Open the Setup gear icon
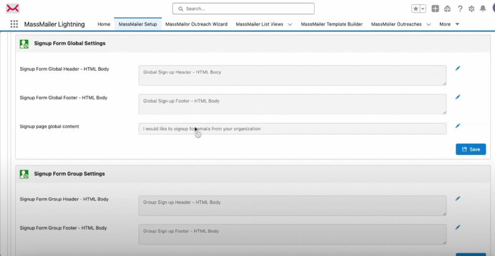Image resolution: width=495 pixels, height=256 pixels. (471, 9)
